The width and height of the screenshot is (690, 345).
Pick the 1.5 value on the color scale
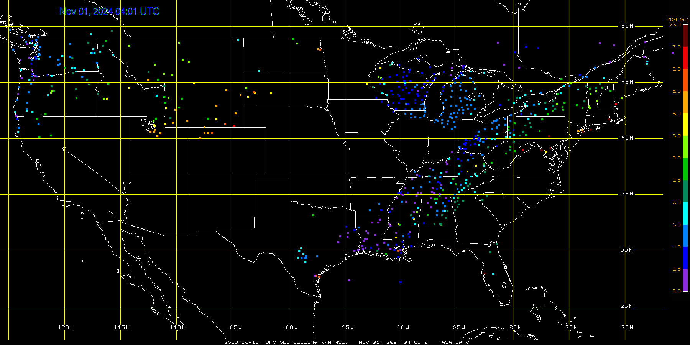point(677,225)
